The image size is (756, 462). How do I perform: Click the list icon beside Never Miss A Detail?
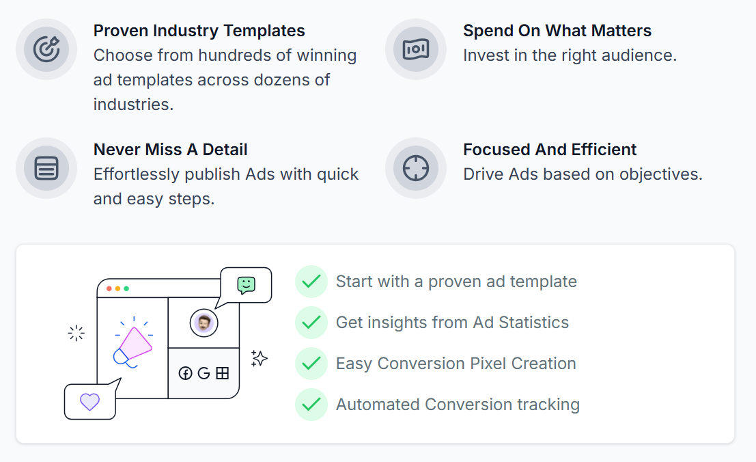coord(46,168)
